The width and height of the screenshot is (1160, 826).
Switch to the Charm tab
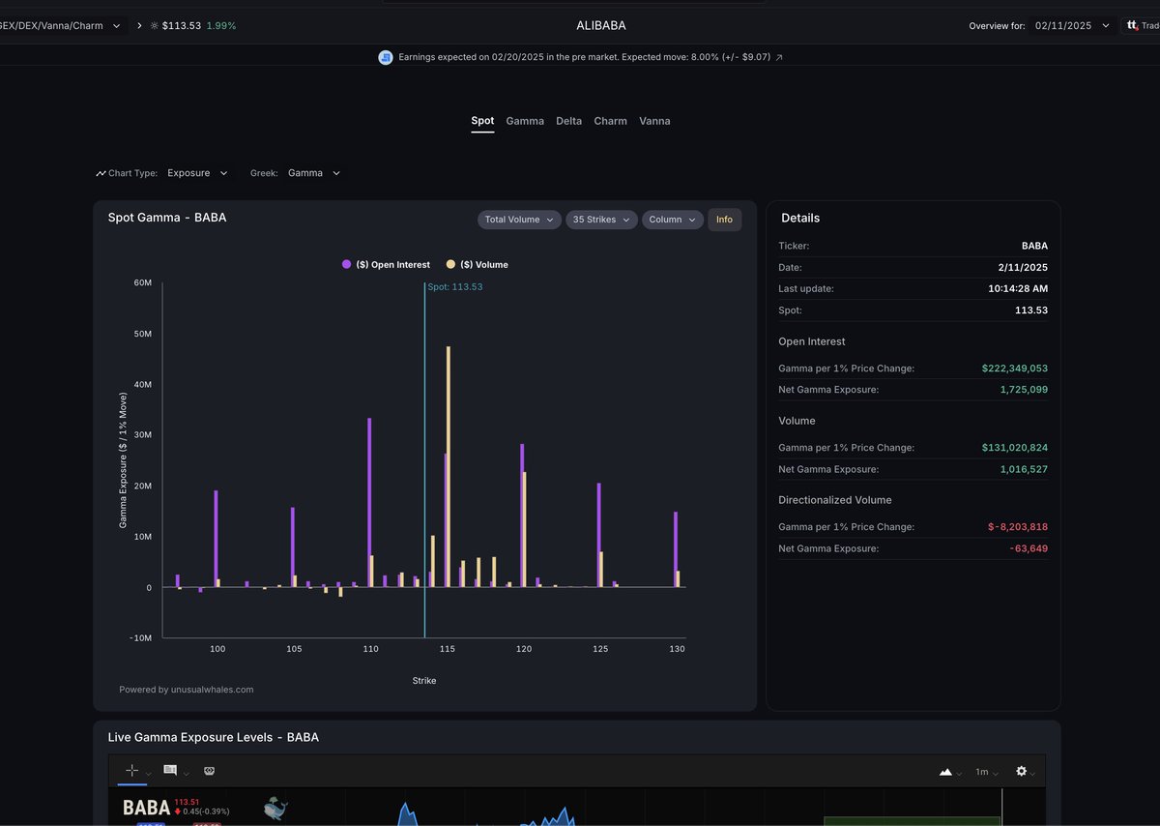coord(610,121)
